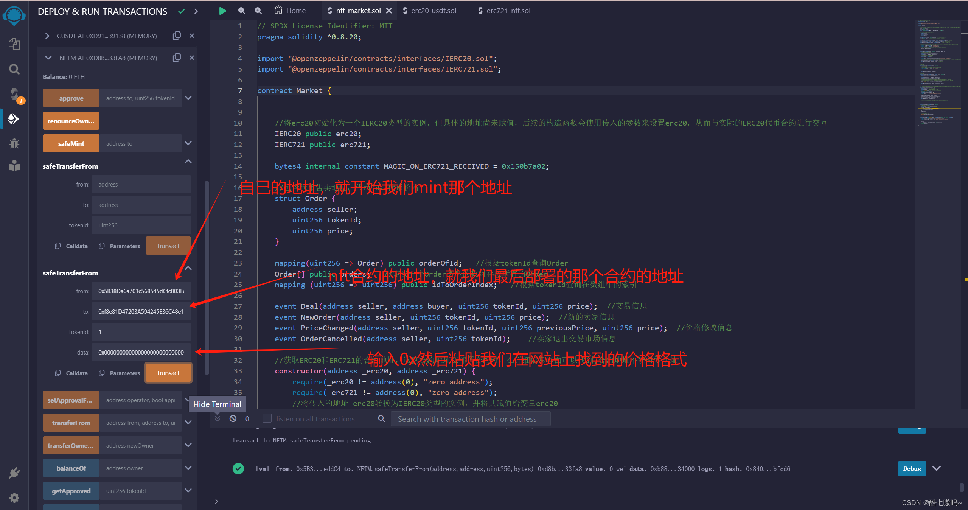
Task: Open the Debugger bug sidebar icon
Action: click(14, 143)
